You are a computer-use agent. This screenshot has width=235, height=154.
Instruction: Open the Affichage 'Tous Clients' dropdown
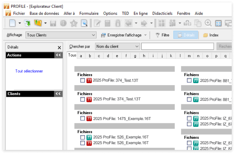tap(61, 35)
